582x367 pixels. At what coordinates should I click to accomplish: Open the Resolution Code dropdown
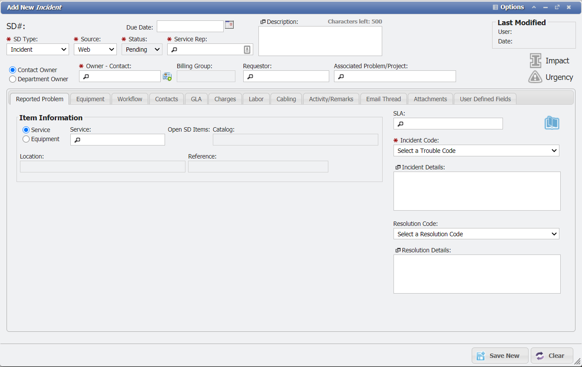476,234
